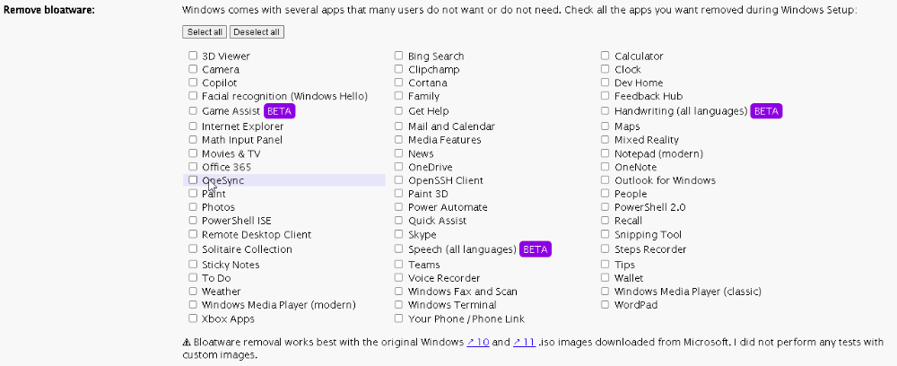The image size is (897, 366).
Task: Check the Mixed Reality checkbox
Action: [x=605, y=139]
